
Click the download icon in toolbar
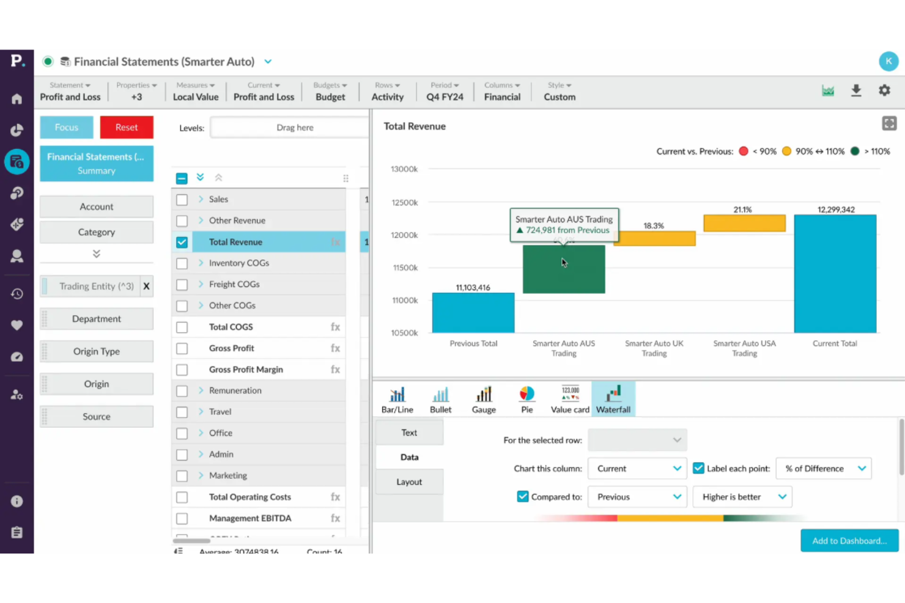(x=856, y=90)
